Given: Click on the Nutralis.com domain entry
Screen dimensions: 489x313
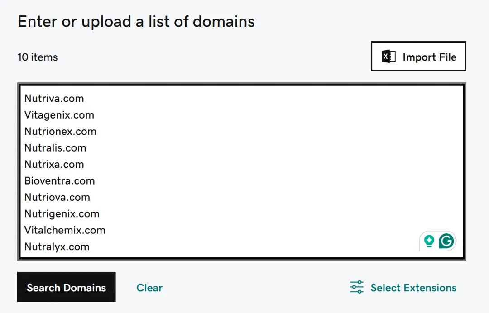Looking at the screenshot, I should (55, 148).
